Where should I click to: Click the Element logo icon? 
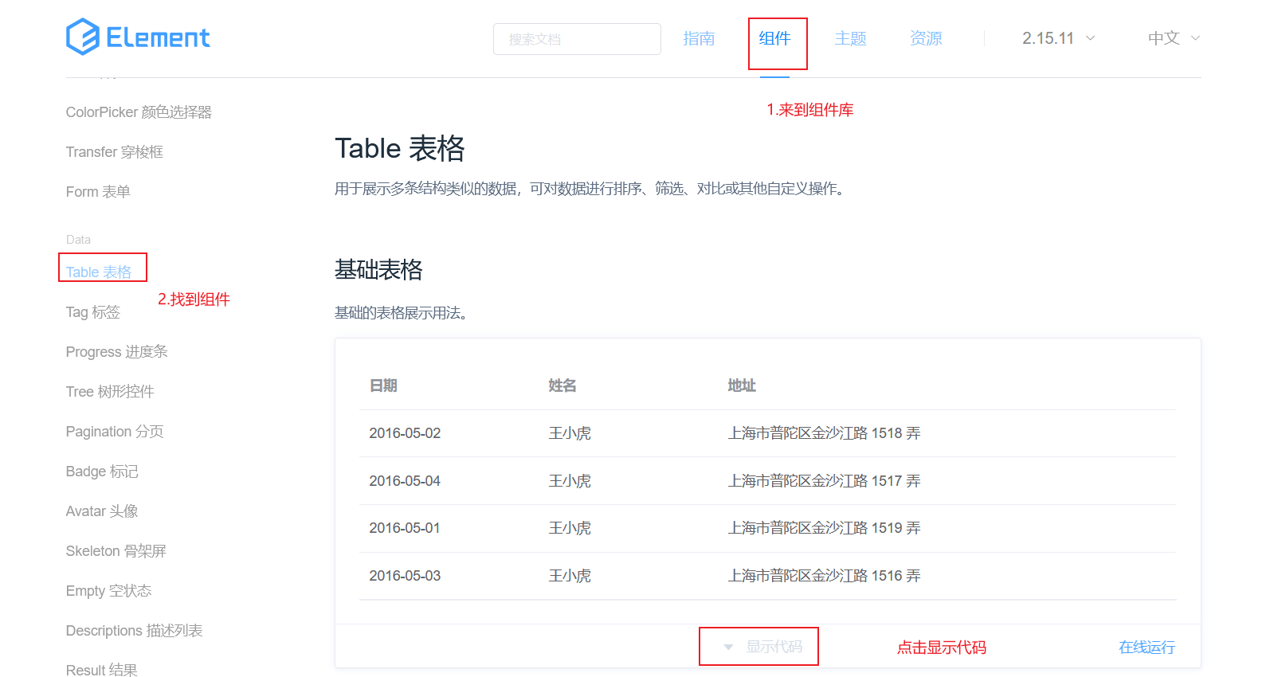pos(82,37)
